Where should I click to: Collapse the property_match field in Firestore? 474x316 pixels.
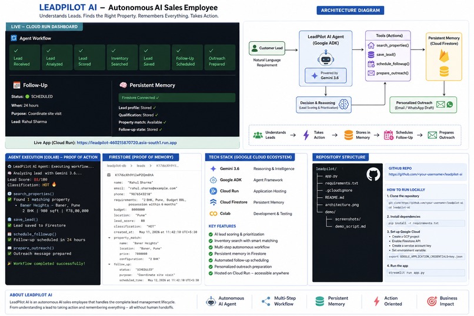click(109, 238)
